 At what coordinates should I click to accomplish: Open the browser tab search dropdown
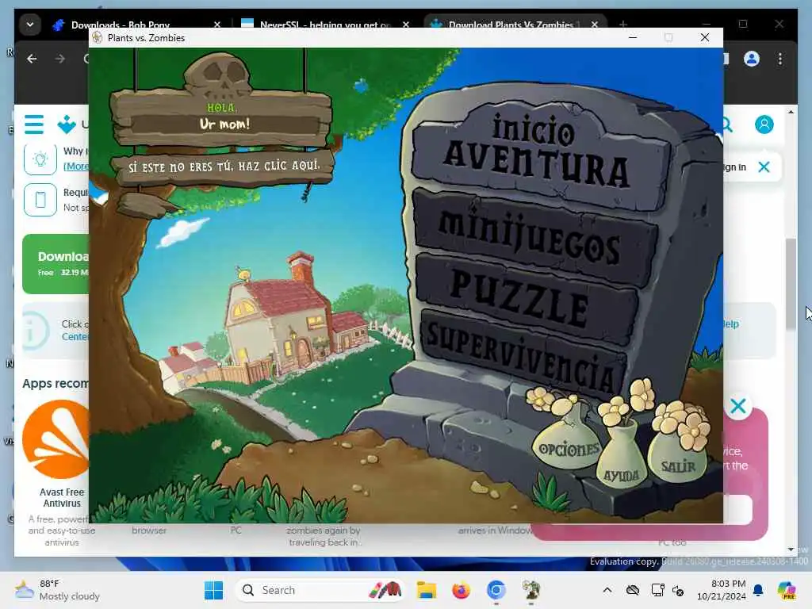[30, 25]
